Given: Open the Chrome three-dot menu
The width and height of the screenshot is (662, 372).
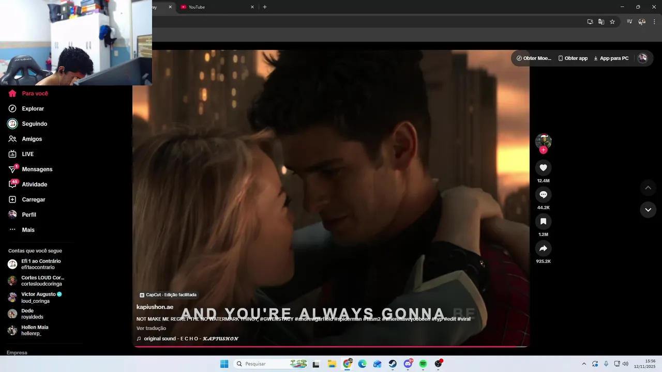Looking at the screenshot, I should coord(654,22).
